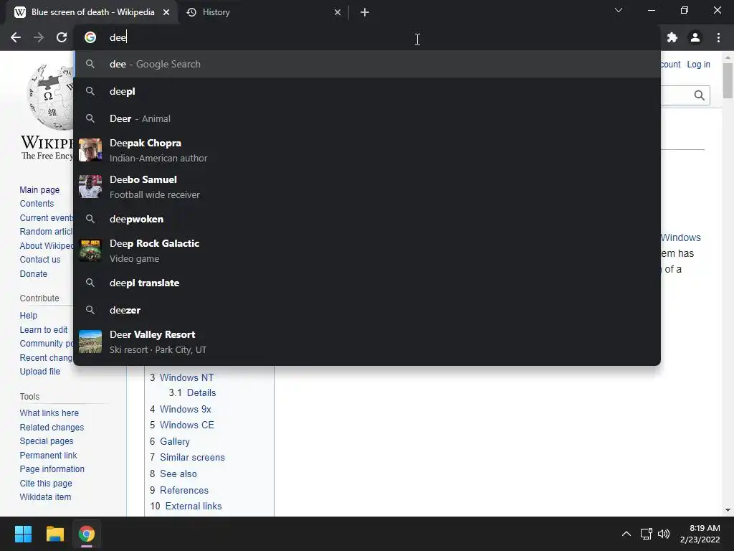Click the Deer Valley Resort thumbnail image

pos(90,342)
